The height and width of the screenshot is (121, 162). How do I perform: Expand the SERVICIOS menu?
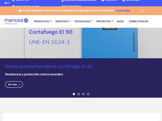pyautogui.click(x=63, y=21)
